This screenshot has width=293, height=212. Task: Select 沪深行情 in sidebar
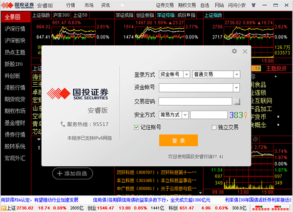pyautogui.click(x=15, y=29)
